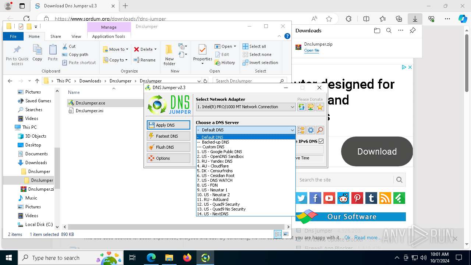Choose US - FDN entry
471x265 pixels.
pos(246,185)
